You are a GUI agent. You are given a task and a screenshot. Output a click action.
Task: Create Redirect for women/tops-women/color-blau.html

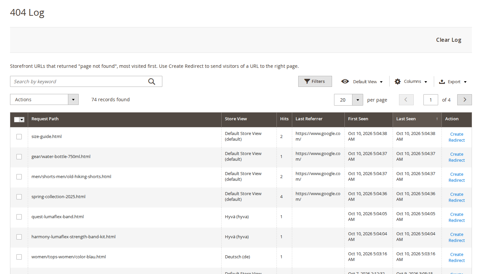[457, 257]
